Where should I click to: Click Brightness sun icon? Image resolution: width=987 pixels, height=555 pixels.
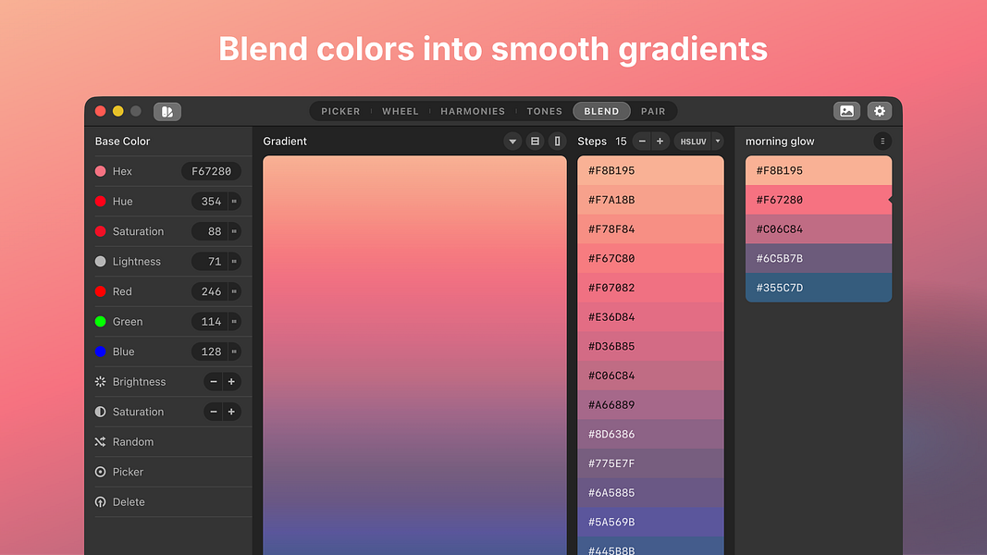(x=100, y=382)
